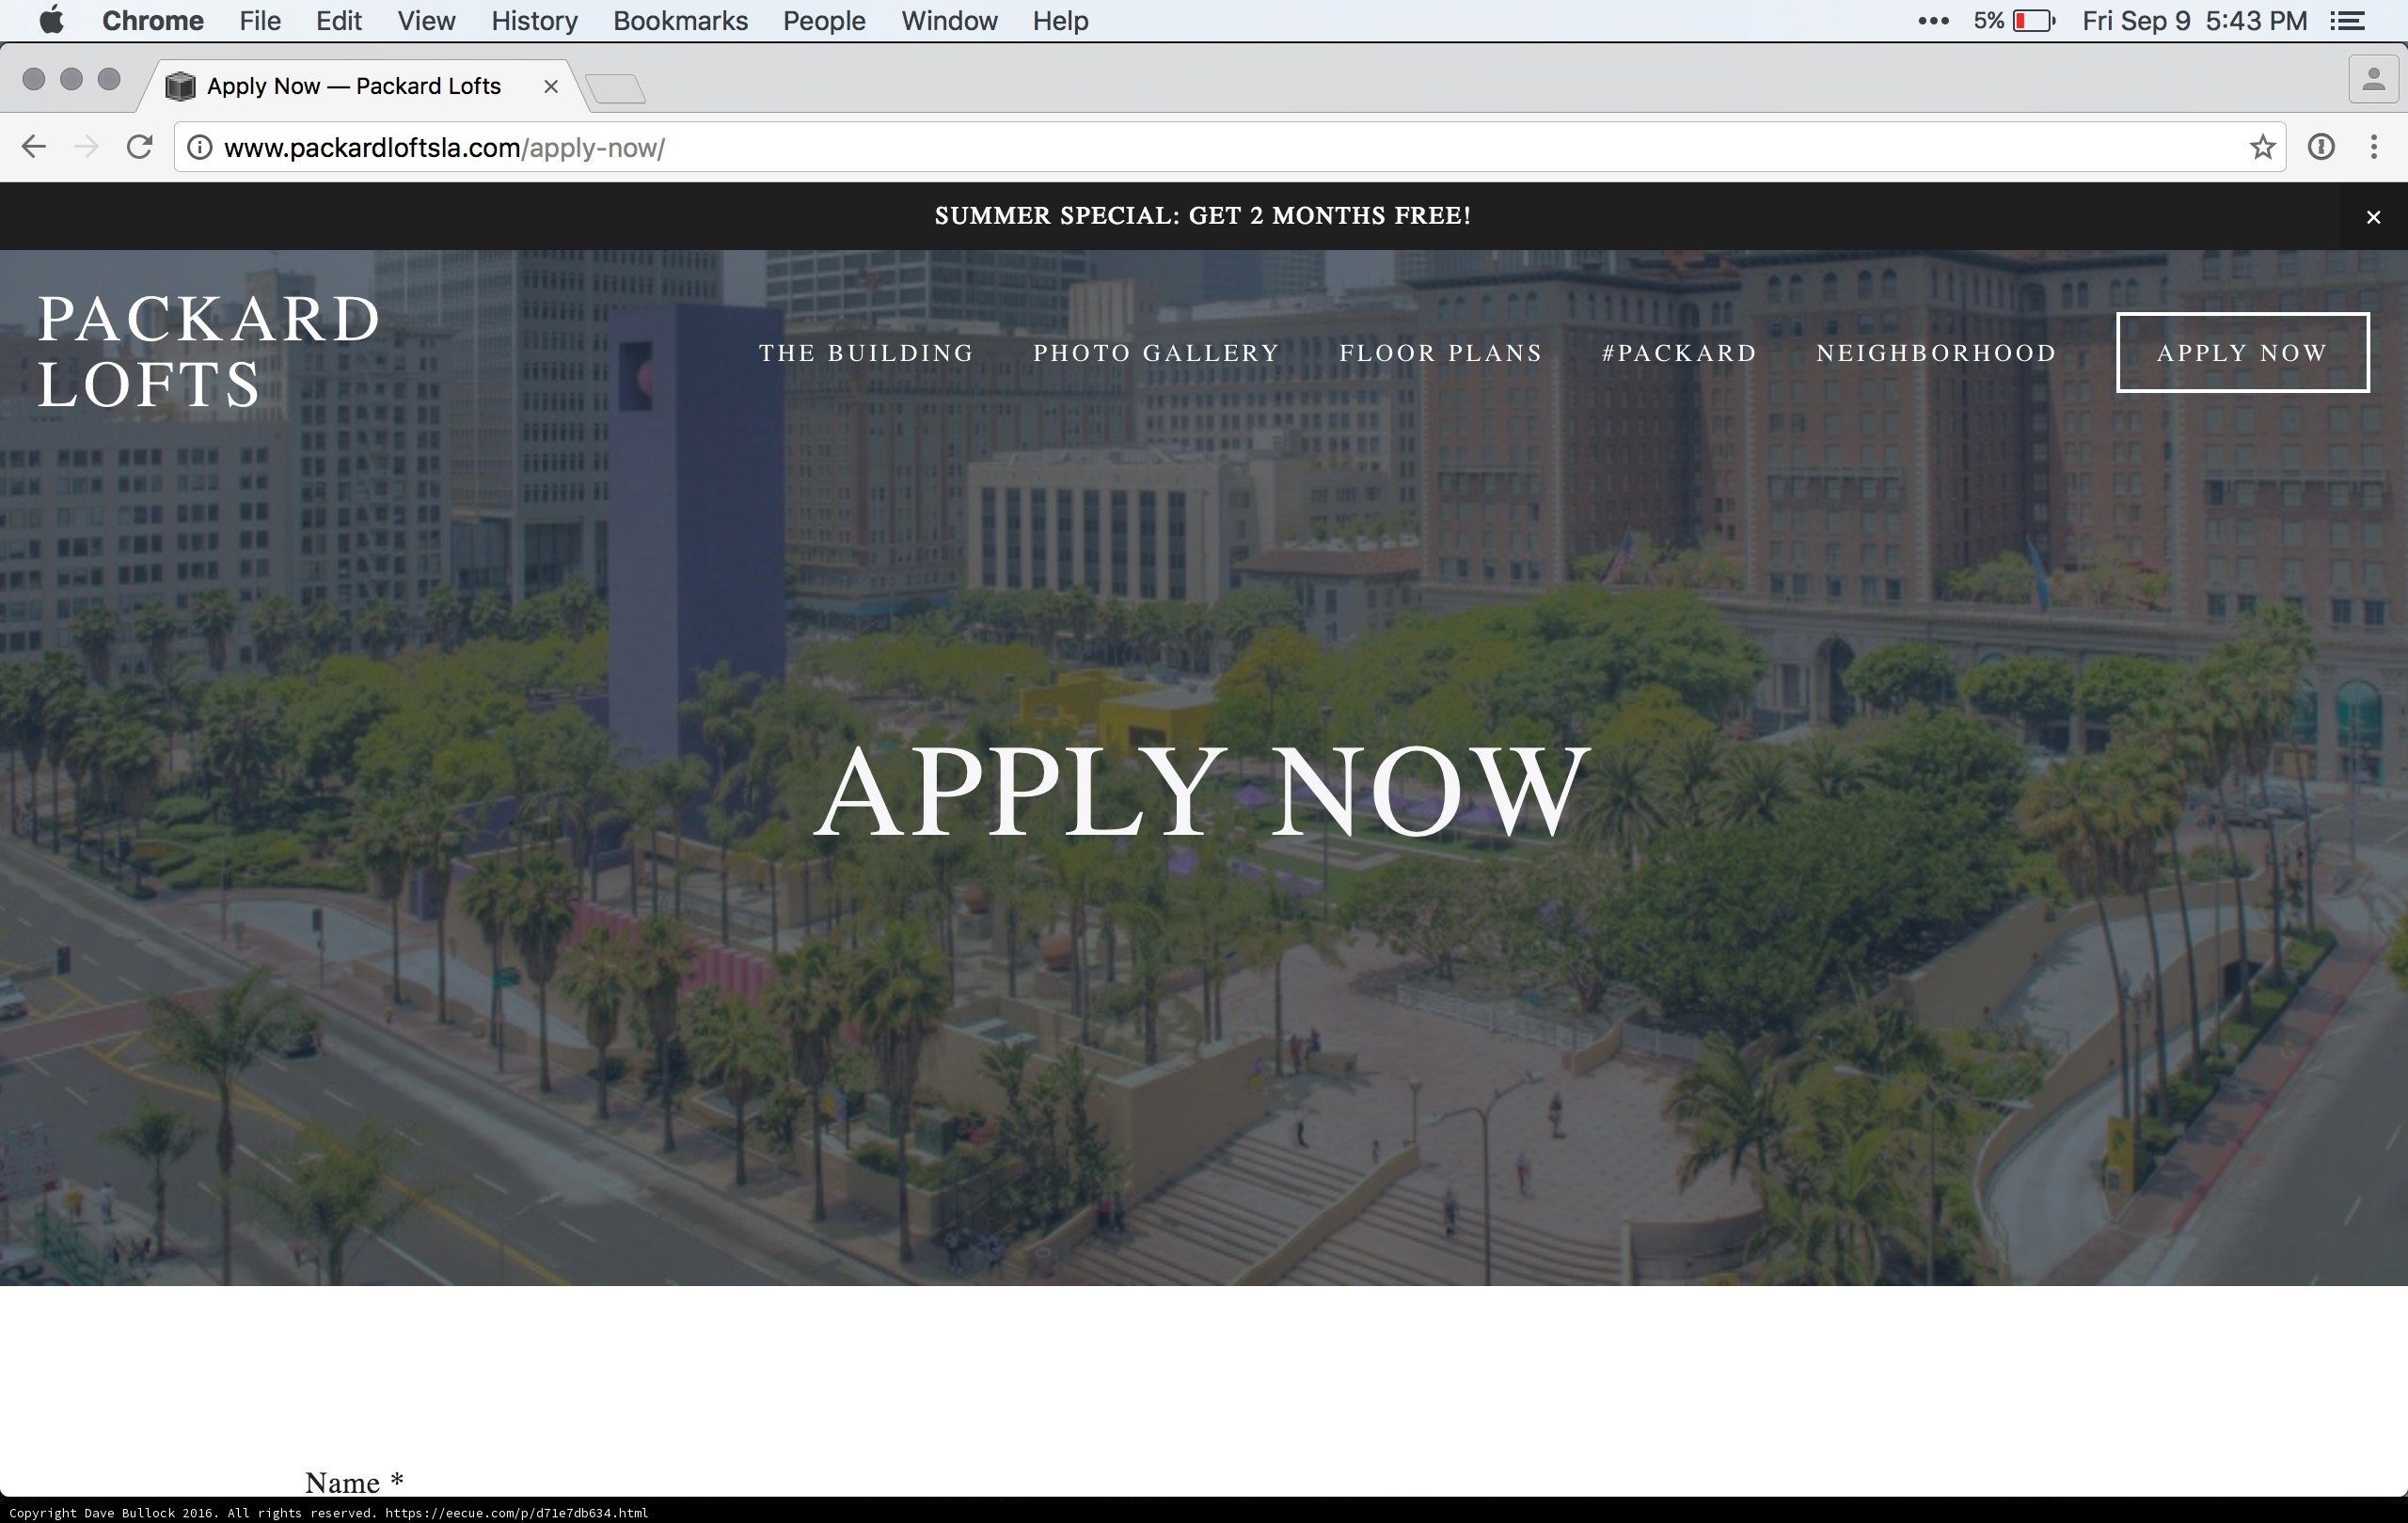
Task: Click the browser forward arrow
Action: pyautogui.click(x=87, y=148)
